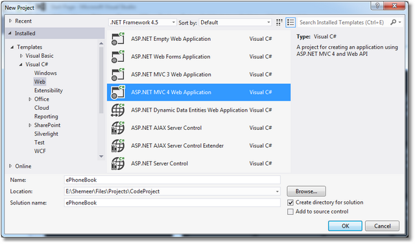415x244 pixels.
Task: Collapse the Visual C# node arrow
Action: (21, 64)
